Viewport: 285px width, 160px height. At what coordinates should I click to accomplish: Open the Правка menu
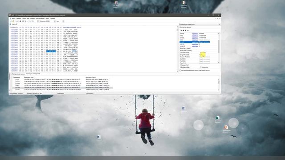[x=19, y=19]
